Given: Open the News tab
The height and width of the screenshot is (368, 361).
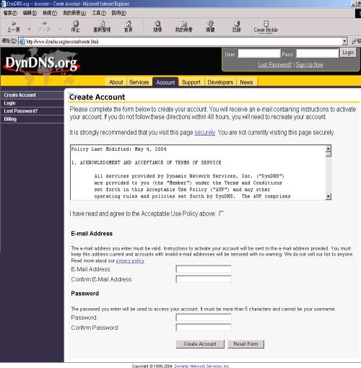Looking at the screenshot, I should pos(246,82).
